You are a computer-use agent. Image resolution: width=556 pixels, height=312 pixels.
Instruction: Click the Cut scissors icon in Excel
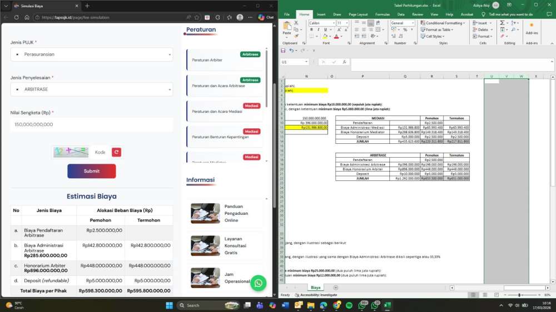[x=296, y=23]
